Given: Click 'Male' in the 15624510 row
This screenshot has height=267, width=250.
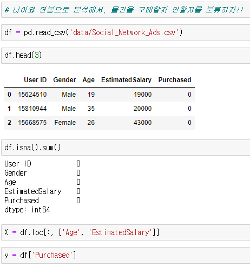Looking at the screenshot, I should click(x=69, y=95).
